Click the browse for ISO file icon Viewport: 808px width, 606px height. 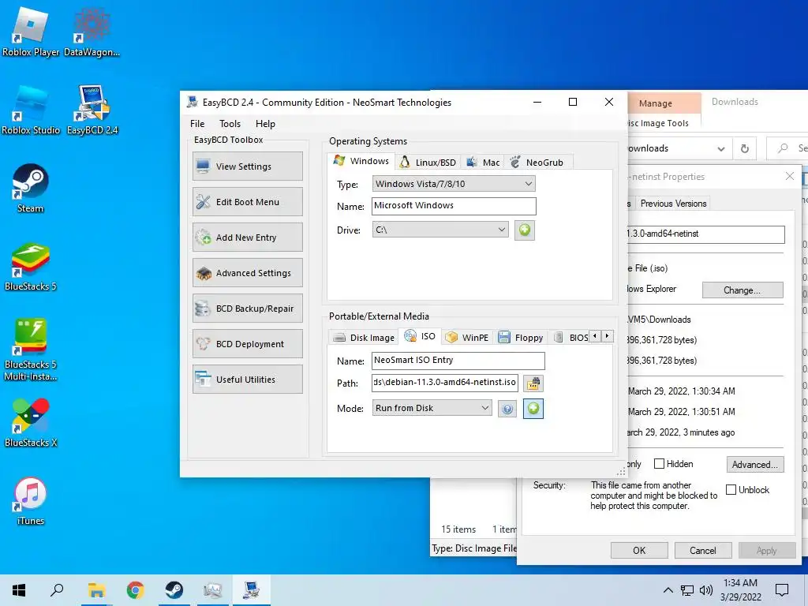[x=533, y=383]
